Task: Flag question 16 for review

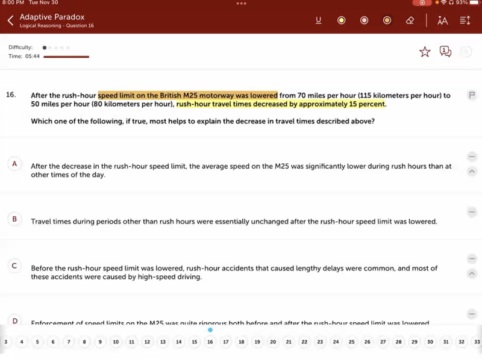Action: click(x=472, y=95)
